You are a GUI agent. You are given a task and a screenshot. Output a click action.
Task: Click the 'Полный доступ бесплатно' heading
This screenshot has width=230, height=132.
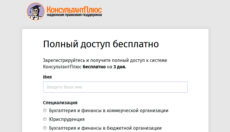pyautogui.click(x=101, y=44)
